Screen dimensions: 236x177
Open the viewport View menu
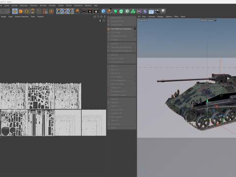pyautogui.click(x=144, y=17)
